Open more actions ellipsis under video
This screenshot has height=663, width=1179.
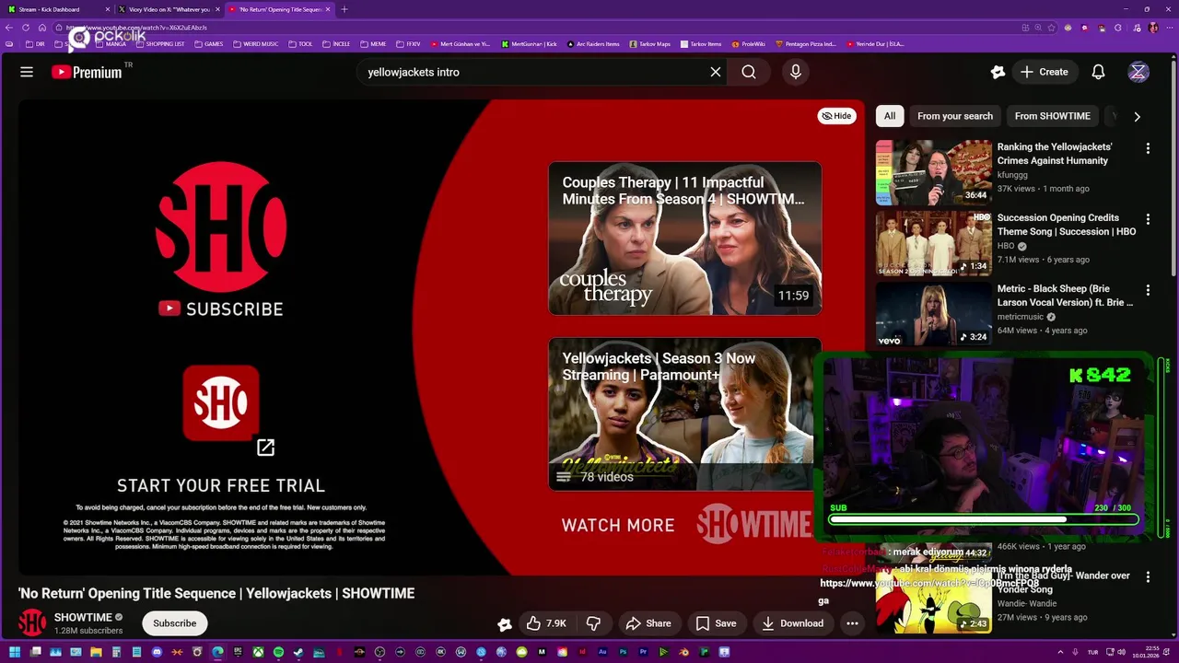pos(852,623)
